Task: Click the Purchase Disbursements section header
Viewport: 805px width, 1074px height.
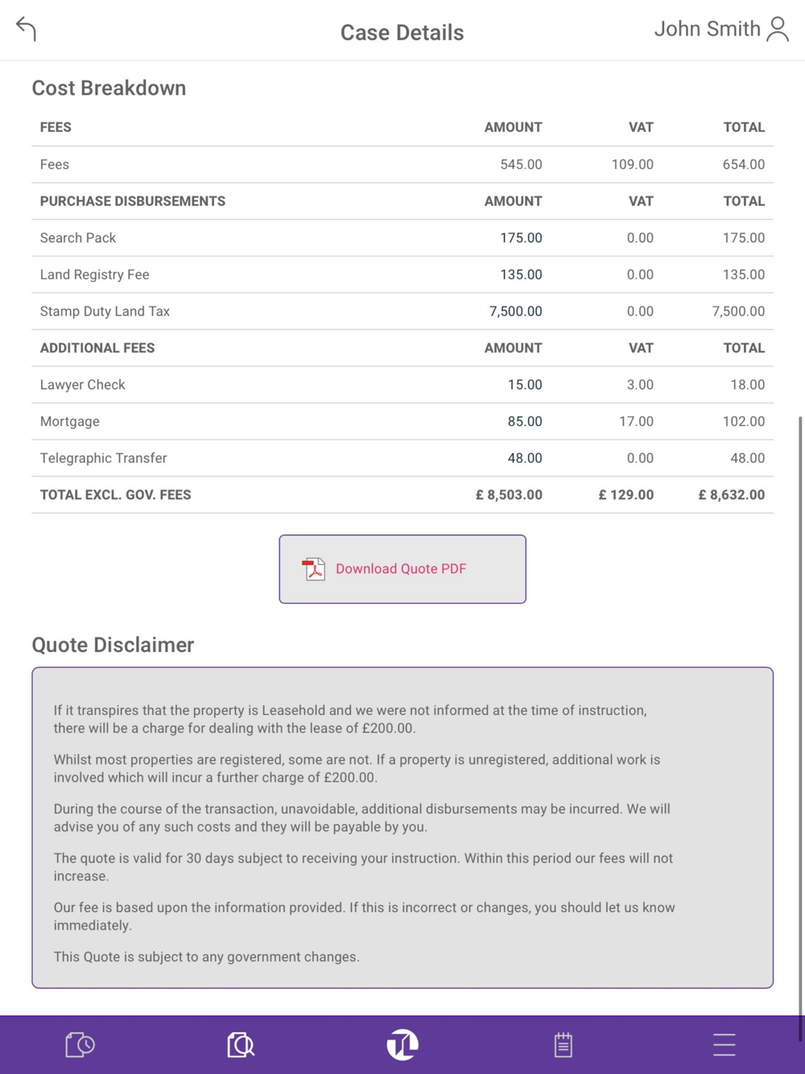Action: coord(133,201)
